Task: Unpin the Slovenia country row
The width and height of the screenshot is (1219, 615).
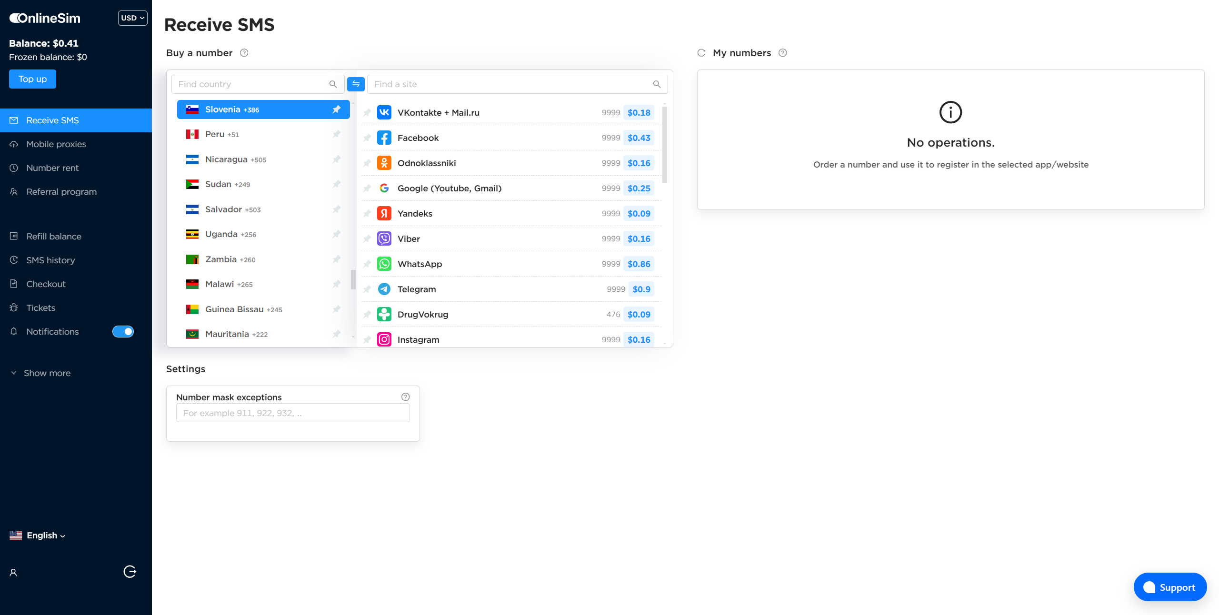Action: (337, 109)
